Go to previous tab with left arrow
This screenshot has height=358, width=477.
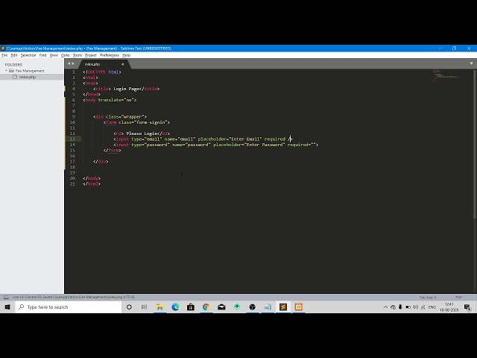tap(69, 63)
